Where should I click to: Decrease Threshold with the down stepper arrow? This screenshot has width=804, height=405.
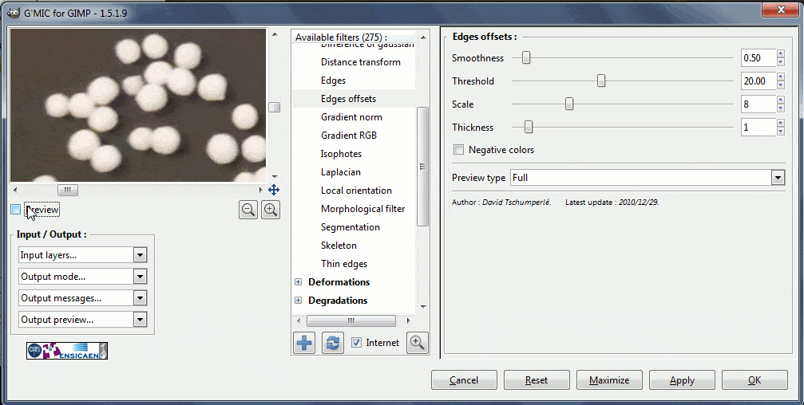pyautogui.click(x=780, y=85)
